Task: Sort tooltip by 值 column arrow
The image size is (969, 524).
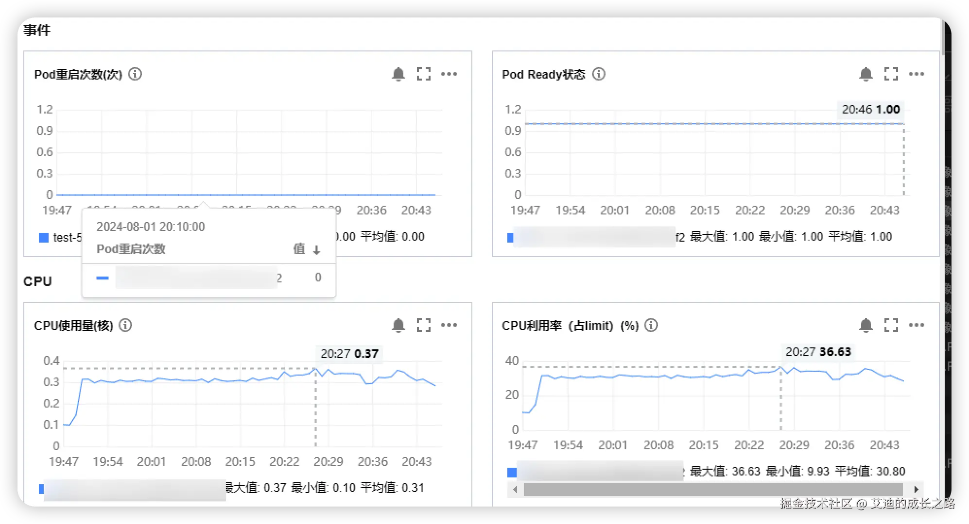Action: [x=316, y=250]
